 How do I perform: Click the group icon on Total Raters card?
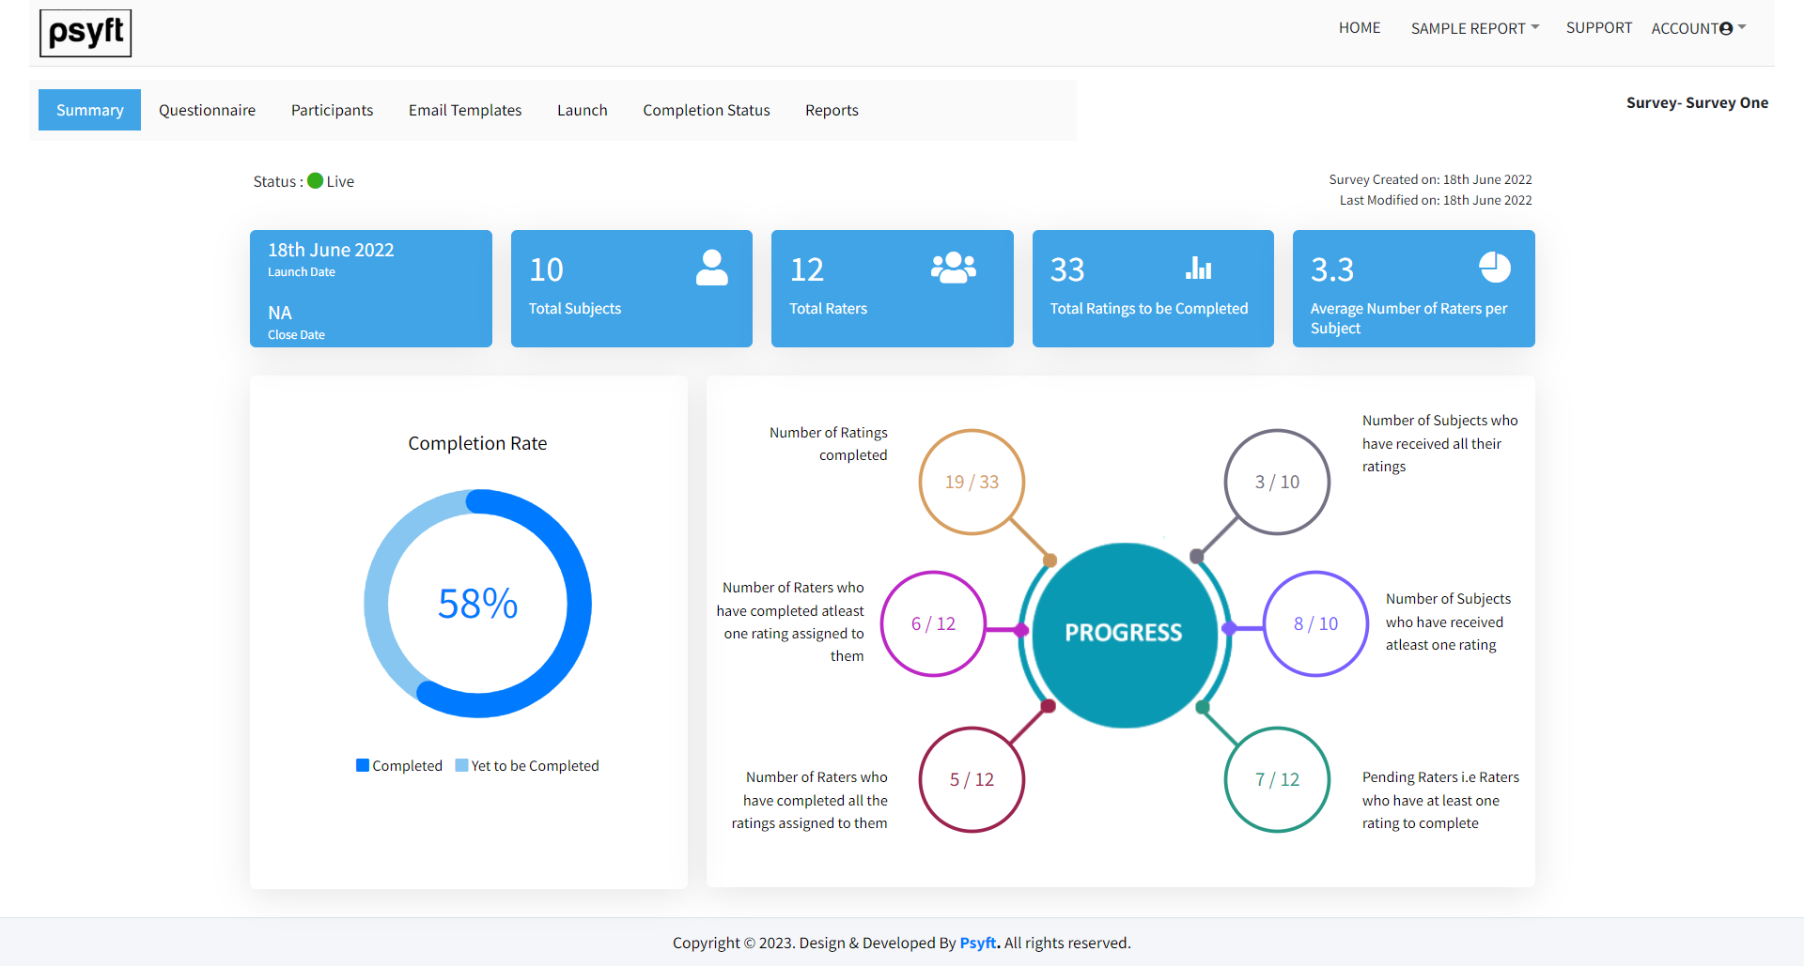point(953,269)
